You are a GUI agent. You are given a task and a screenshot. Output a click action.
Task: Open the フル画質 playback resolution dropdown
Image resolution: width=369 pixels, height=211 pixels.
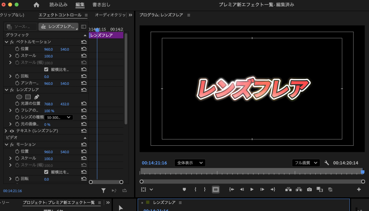click(306, 163)
